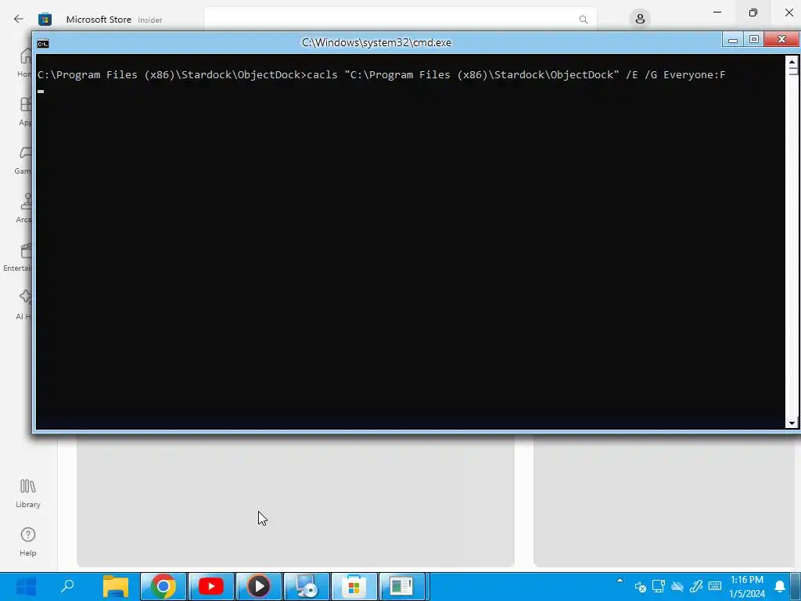Screen dimensions: 801x601
Task: Open File Explorer from taskbar
Action: (116, 586)
